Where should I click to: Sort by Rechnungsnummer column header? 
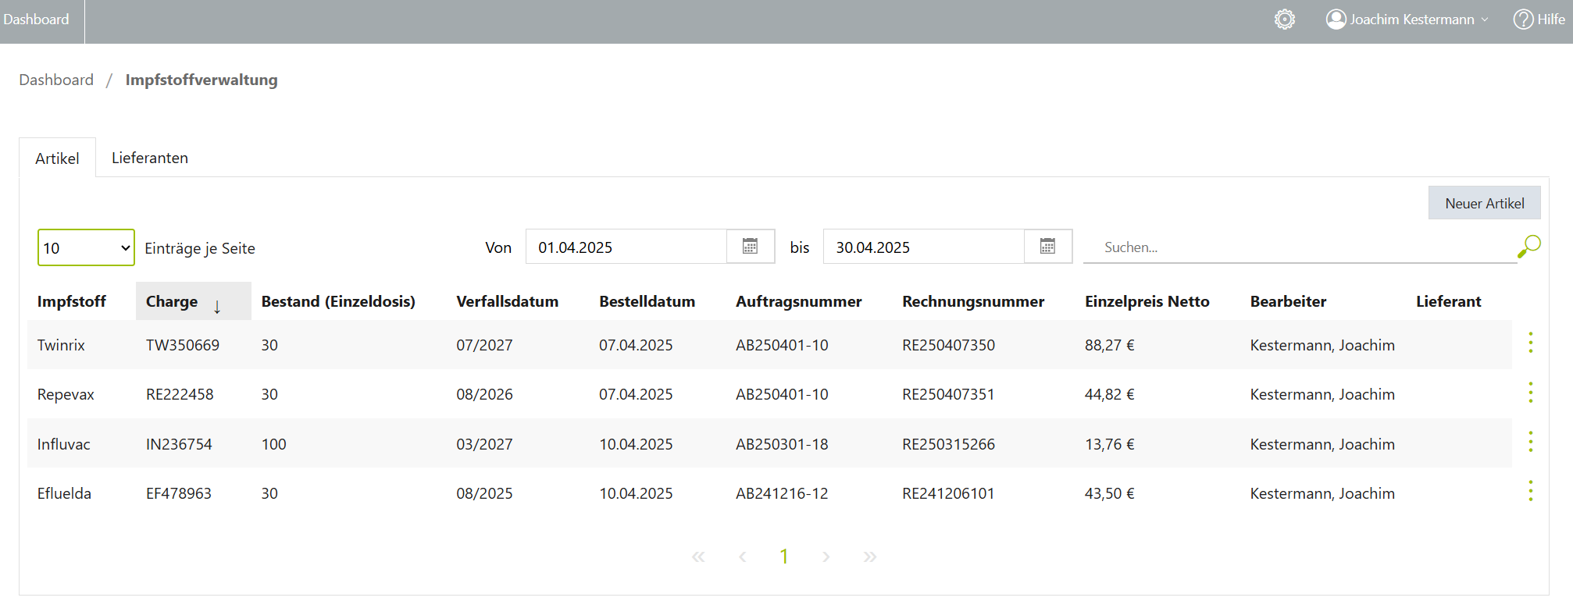point(973,301)
